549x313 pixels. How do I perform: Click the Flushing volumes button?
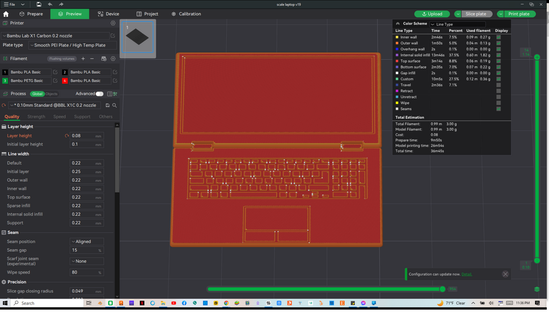click(62, 59)
